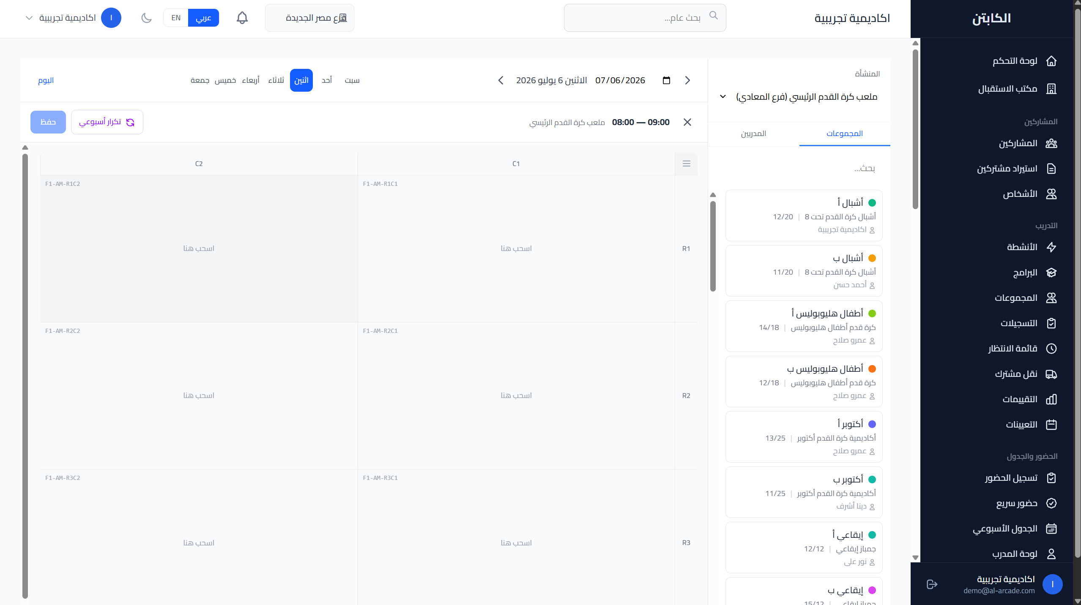Screen dimensions: 1081x605
Task: Go to the next day with the right arrow
Action: click(687, 80)
